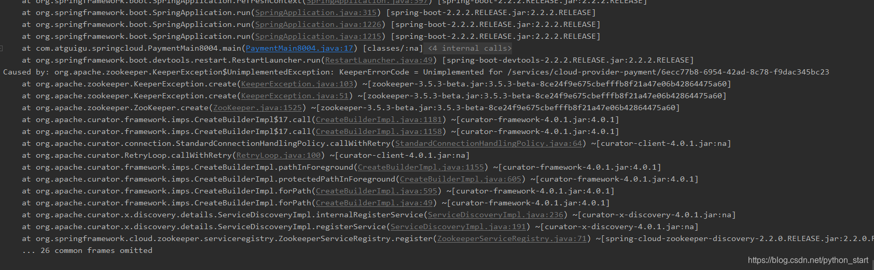Open StandardConnectionHandlingPolicy.java:64 link

coord(489,143)
